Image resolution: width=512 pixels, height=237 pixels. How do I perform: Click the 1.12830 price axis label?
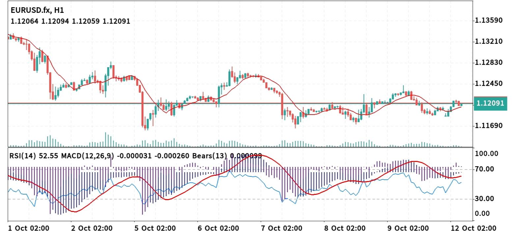(x=489, y=63)
